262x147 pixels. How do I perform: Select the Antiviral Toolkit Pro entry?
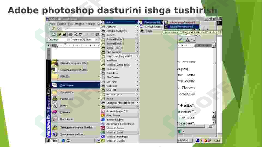coord(120,31)
